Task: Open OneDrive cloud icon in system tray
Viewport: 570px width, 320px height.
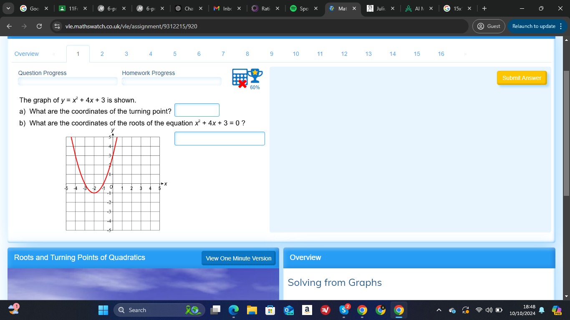Action: (452, 310)
